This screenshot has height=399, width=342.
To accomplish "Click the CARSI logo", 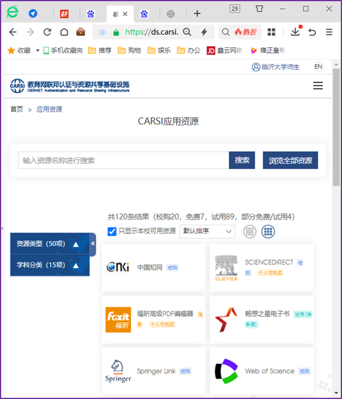I will 70,86.
